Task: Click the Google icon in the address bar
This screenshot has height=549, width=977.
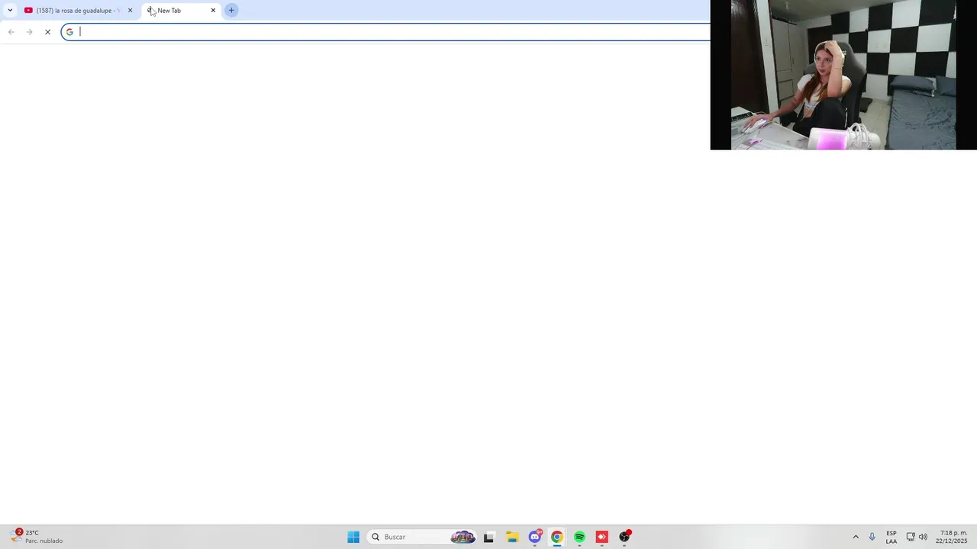Action: click(69, 32)
